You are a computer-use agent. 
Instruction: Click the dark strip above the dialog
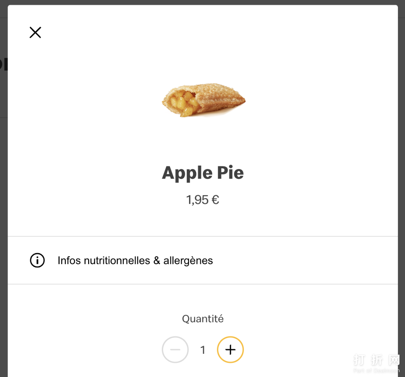[x=202, y=2]
